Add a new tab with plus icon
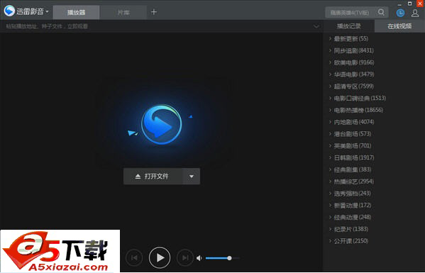Image resolution: width=425 pixels, height=273 pixels. coord(154,12)
